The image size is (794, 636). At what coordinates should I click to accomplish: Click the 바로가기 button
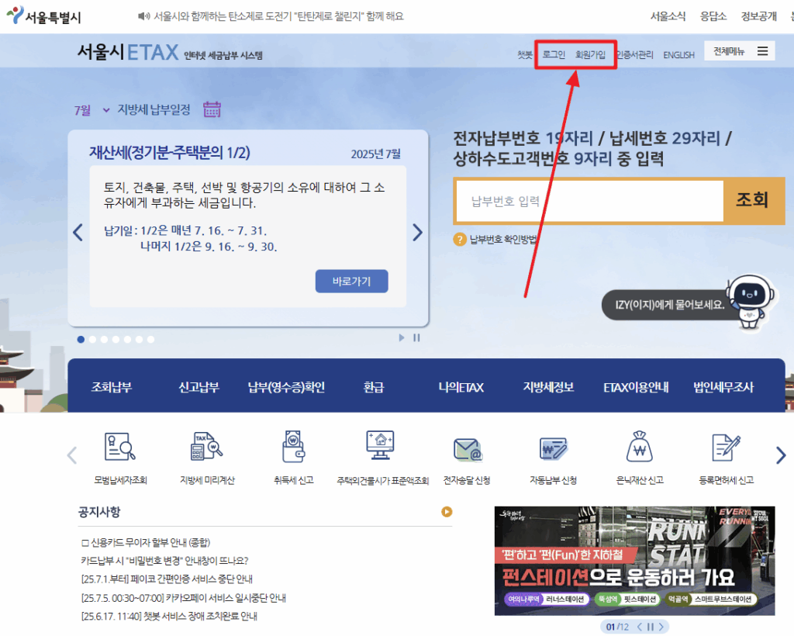(x=351, y=281)
